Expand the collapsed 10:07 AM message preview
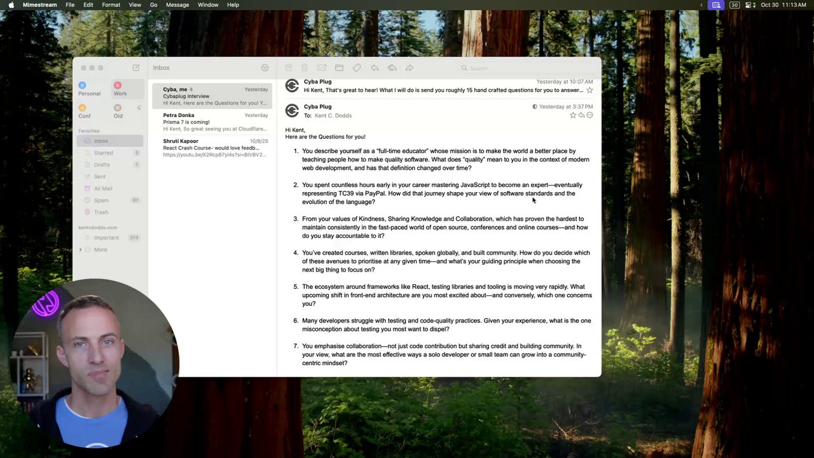The width and height of the screenshot is (814, 458). click(x=443, y=90)
